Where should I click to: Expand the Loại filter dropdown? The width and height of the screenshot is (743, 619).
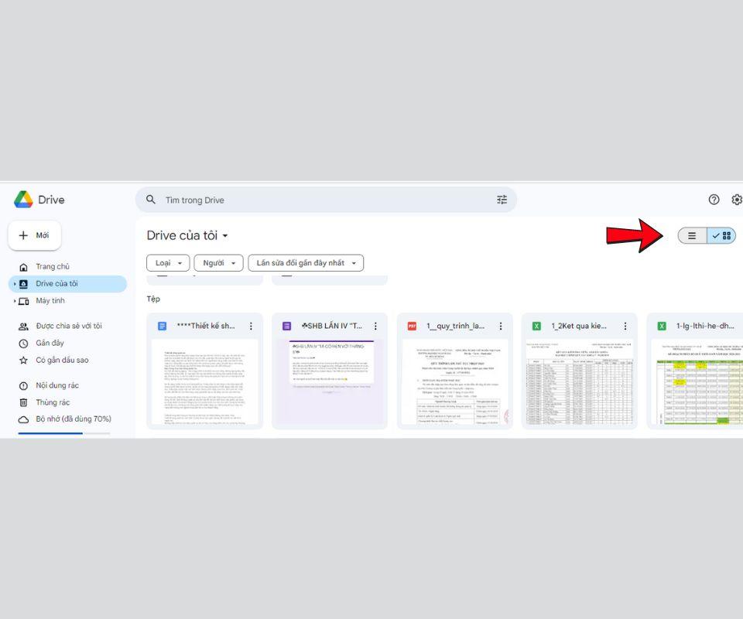[x=168, y=263]
